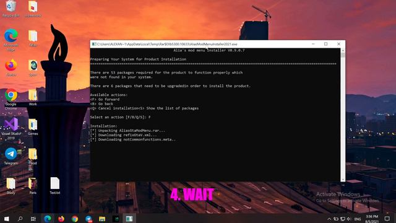Open the Paris folder on desktop
The height and width of the screenshot is (223, 396).
33,186
